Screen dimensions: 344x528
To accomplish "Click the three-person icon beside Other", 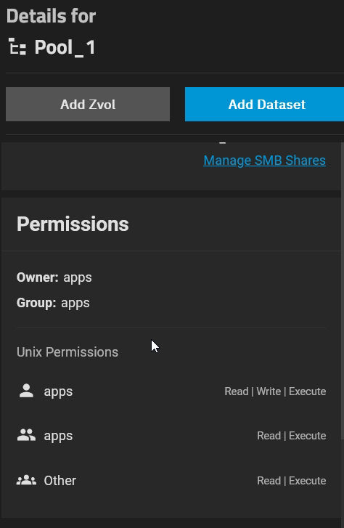I will pos(26,480).
